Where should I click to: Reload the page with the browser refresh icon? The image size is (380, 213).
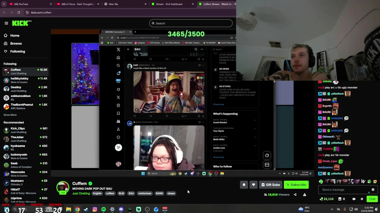click(x=19, y=12)
